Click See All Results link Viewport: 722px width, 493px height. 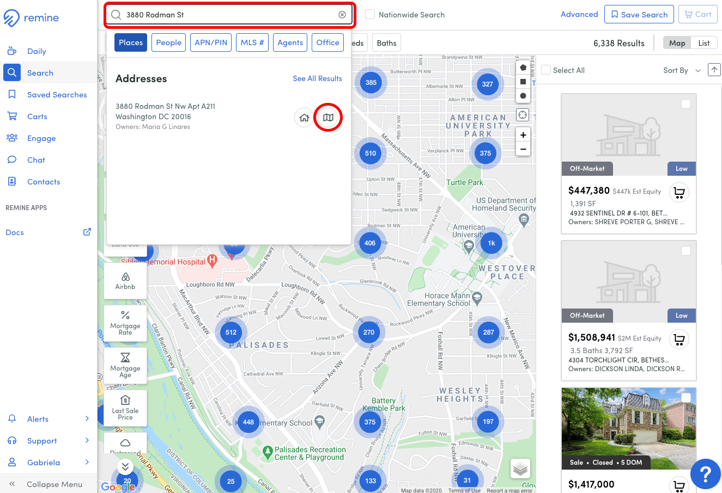[x=318, y=78]
